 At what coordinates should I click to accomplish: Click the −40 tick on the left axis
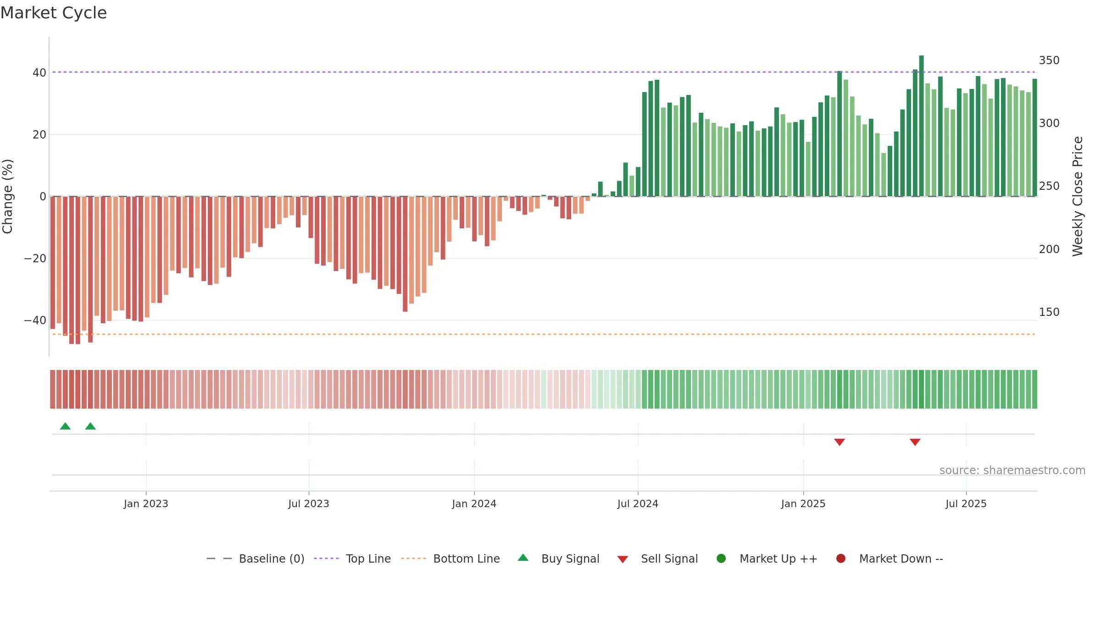coord(35,320)
